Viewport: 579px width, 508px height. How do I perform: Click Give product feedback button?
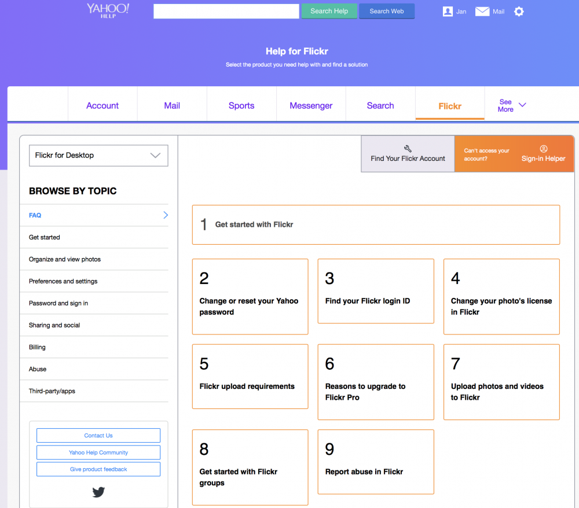(98, 469)
